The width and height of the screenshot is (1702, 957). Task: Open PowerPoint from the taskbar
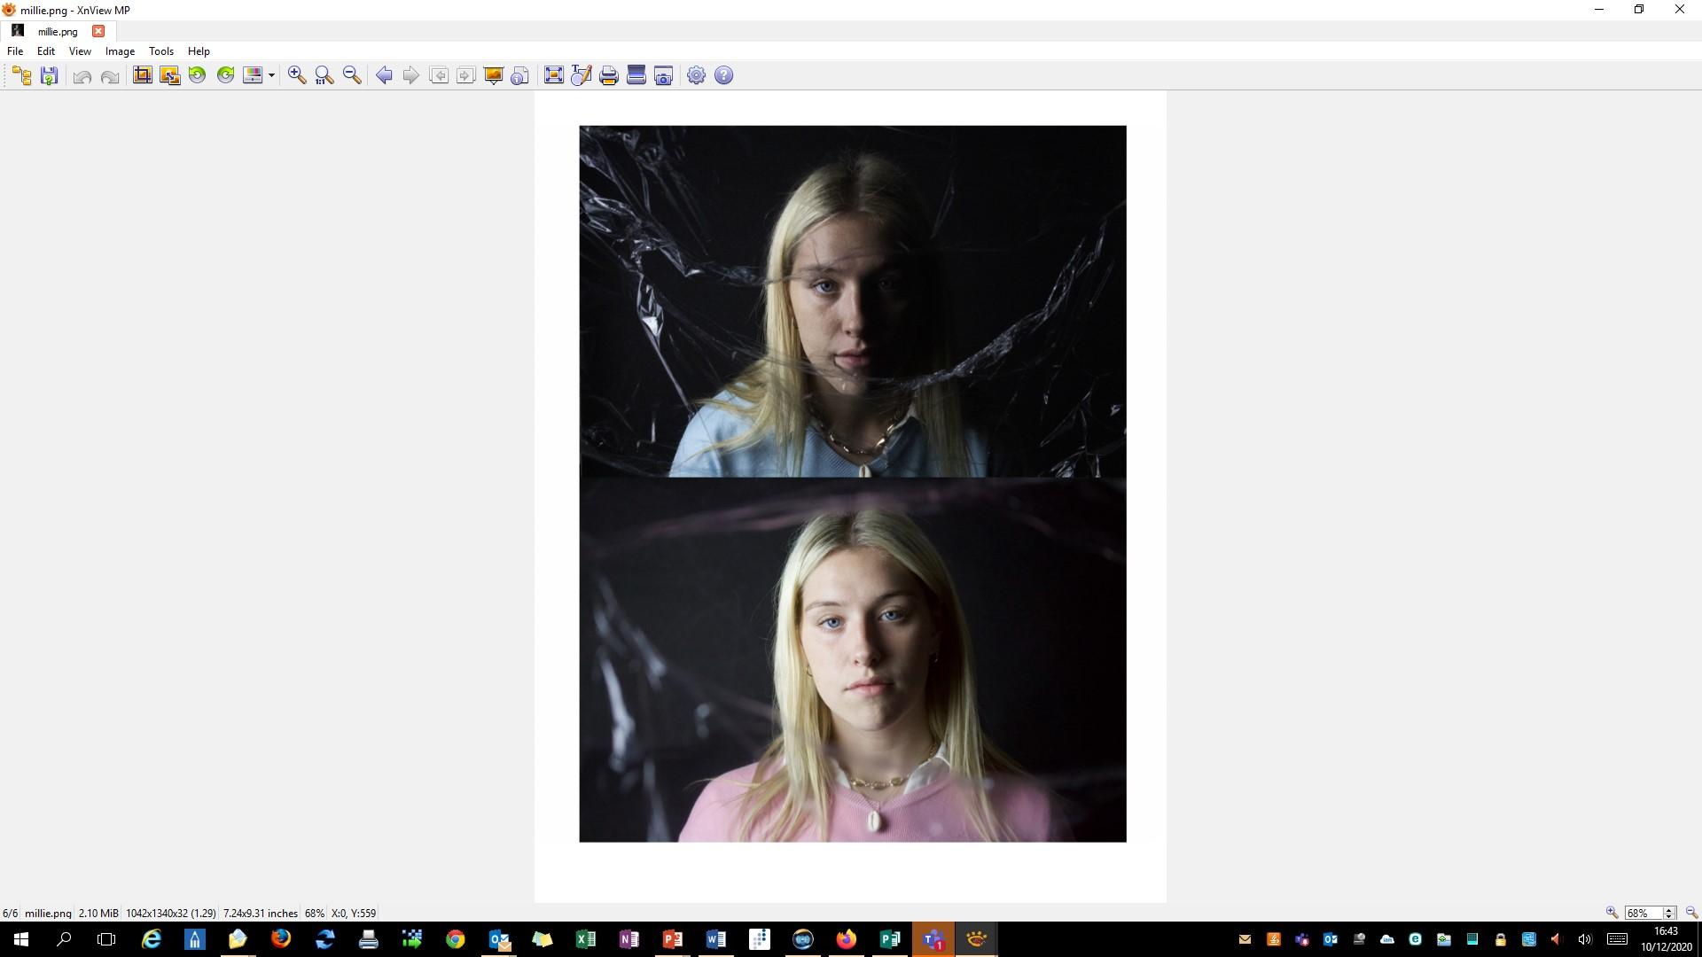click(672, 939)
